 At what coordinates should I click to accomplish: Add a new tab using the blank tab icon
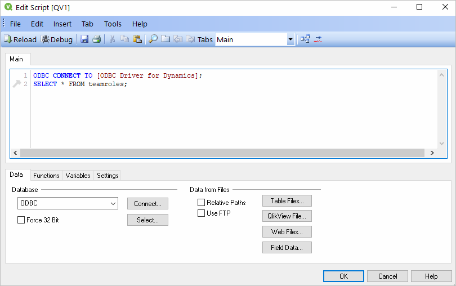pos(166,39)
